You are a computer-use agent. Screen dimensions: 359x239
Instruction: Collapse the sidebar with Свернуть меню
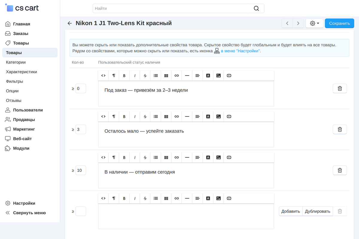point(26,213)
